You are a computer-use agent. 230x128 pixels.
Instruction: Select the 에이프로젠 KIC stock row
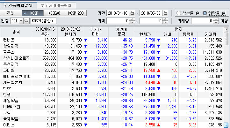click(x=111, y=76)
